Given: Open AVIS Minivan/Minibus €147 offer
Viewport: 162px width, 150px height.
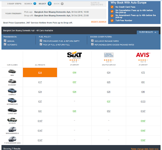Looking at the screenshot, I should (x=143, y=130).
